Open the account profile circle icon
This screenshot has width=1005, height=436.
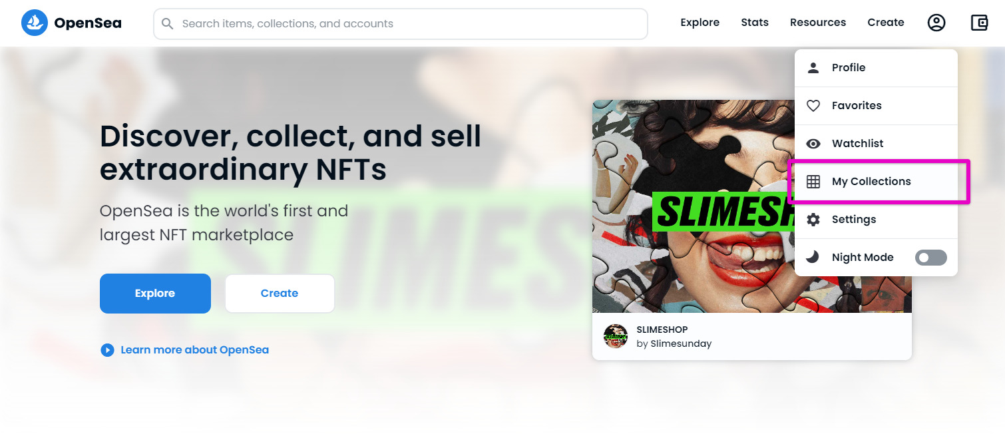pyautogui.click(x=936, y=23)
